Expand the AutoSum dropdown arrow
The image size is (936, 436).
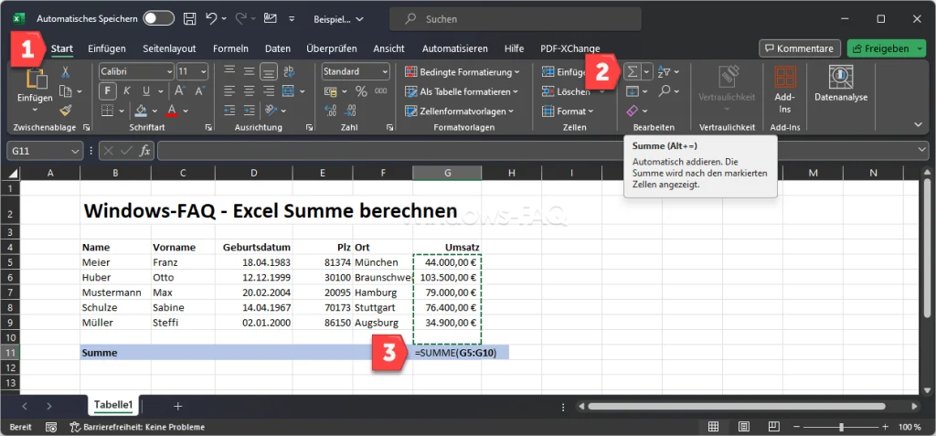pos(646,72)
